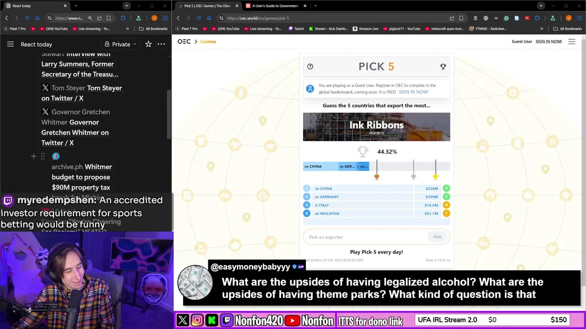Screen dimensions: 586x329
Task: Bookmark the OEC Pick 5 page
Action: tap(461, 18)
